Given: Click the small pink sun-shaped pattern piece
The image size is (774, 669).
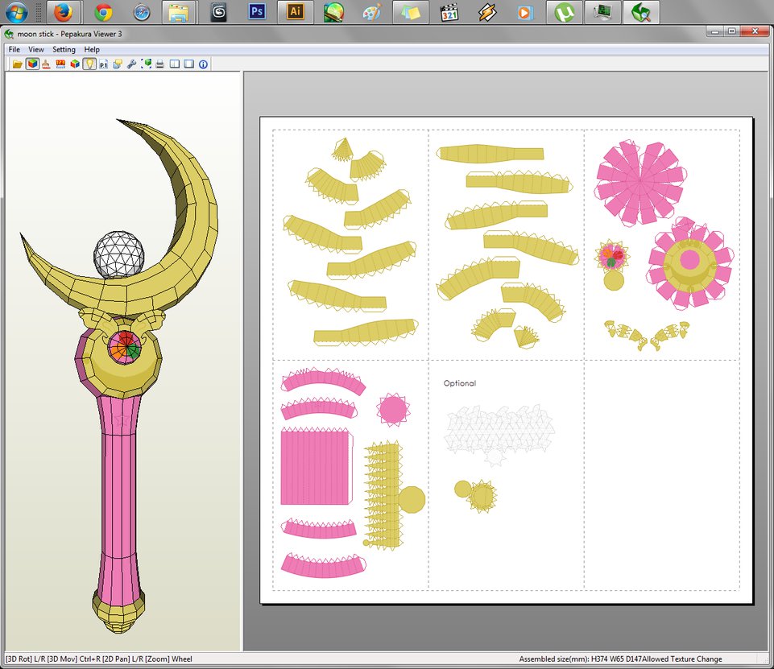Looking at the screenshot, I should (393, 410).
